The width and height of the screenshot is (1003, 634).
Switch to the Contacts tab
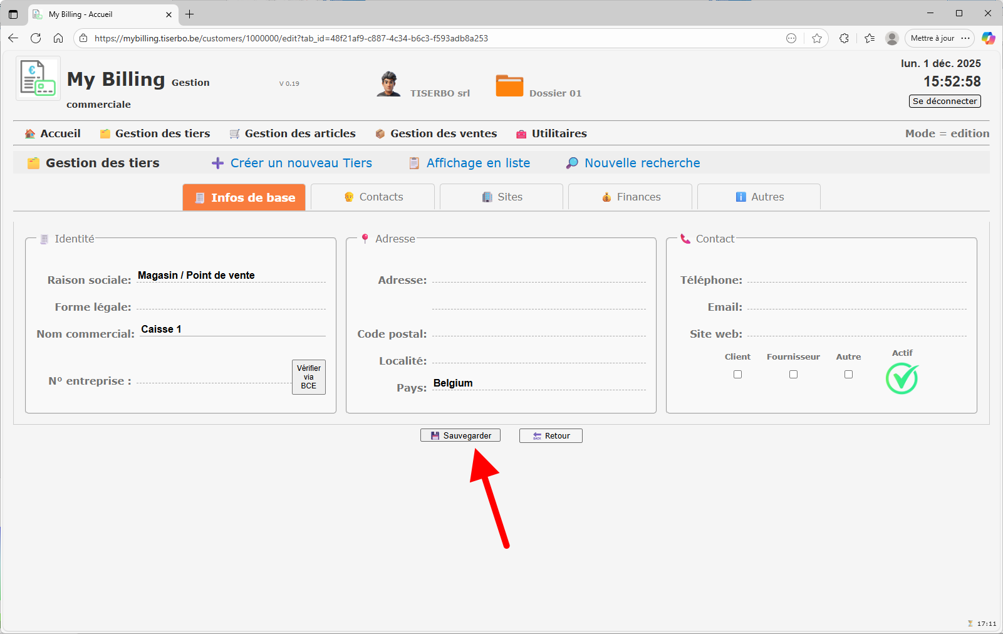pos(373,197)
